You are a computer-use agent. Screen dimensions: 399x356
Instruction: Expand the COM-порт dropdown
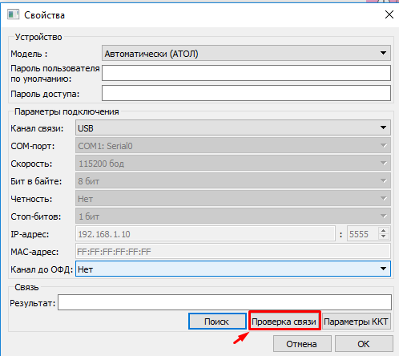[233, 145]
